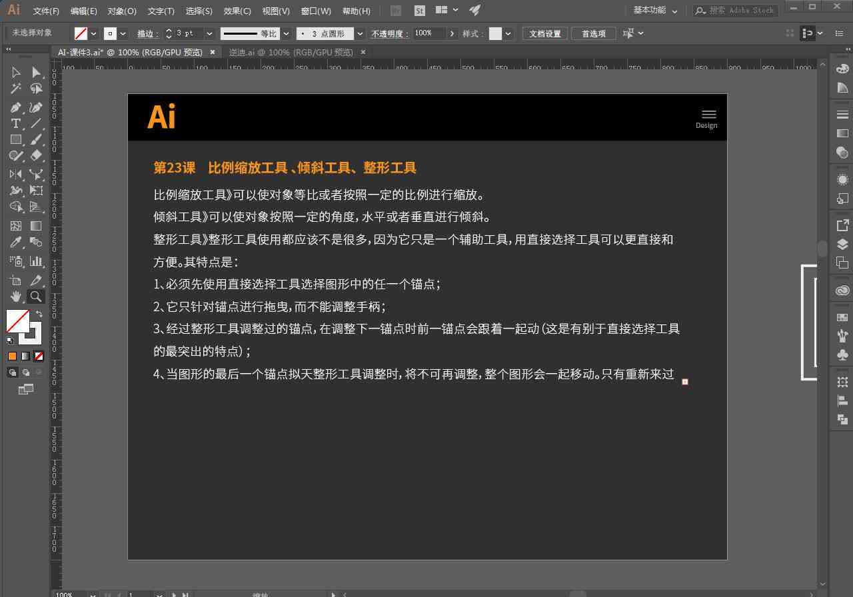Select the Lasso tool
Viewport: 853px width, 597px height.
(x=36, y=89)
